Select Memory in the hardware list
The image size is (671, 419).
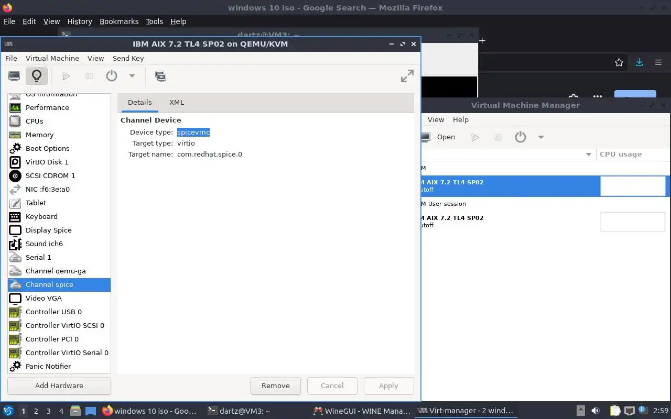(x=59, y=135)
